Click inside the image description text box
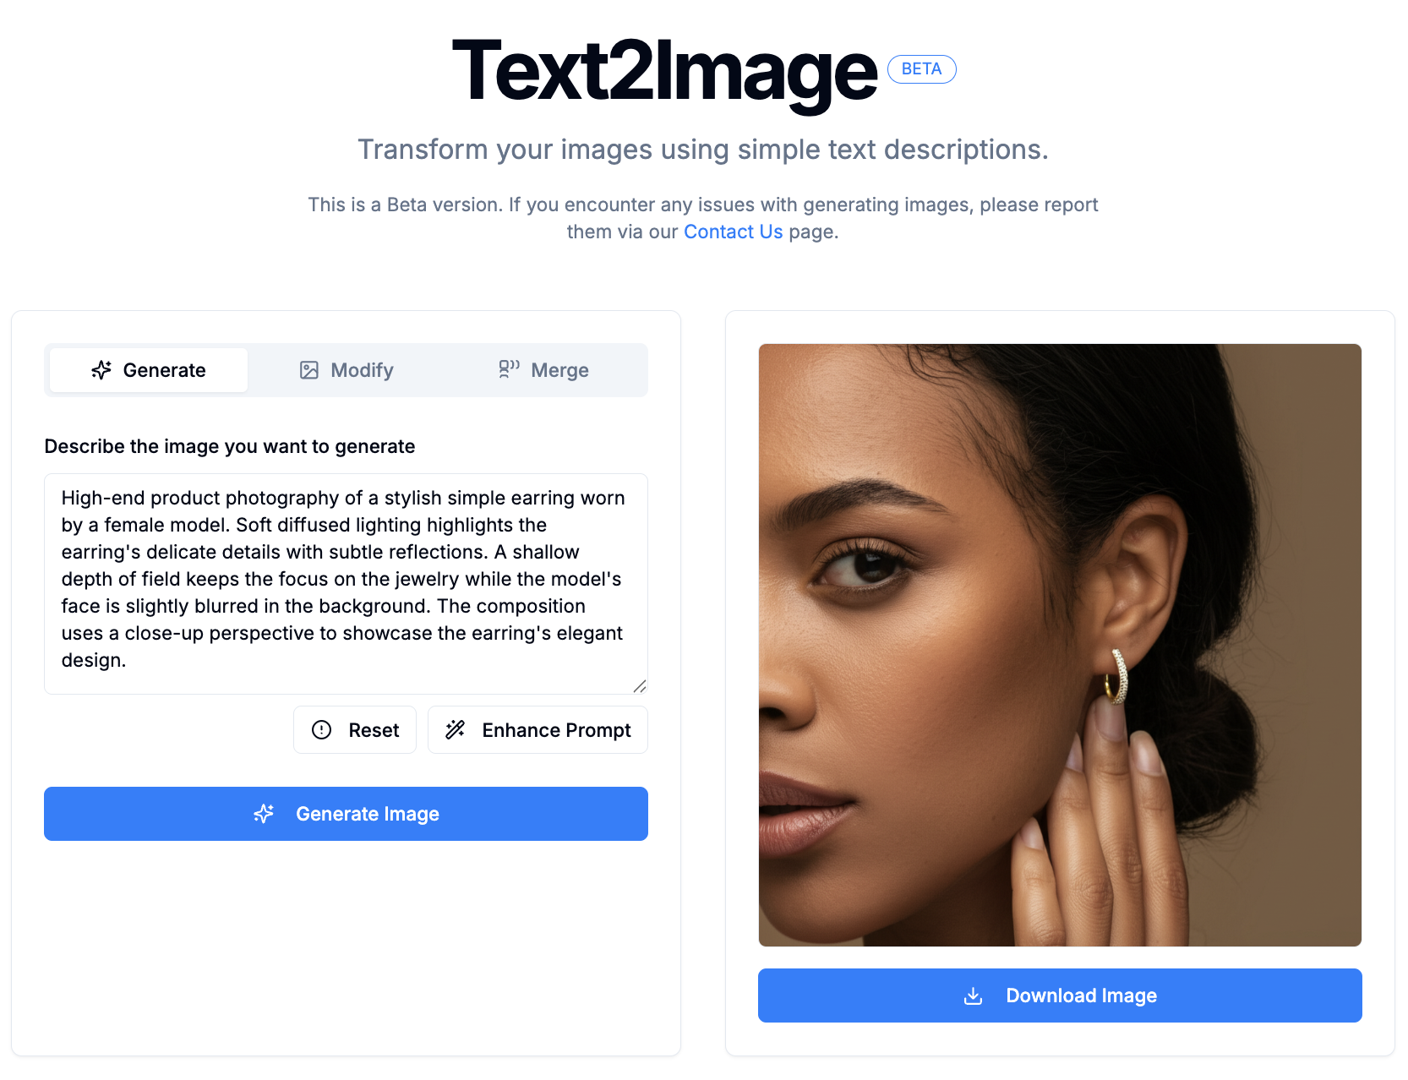This screenshot has height=1080, width=1408. tap(347, 584)
